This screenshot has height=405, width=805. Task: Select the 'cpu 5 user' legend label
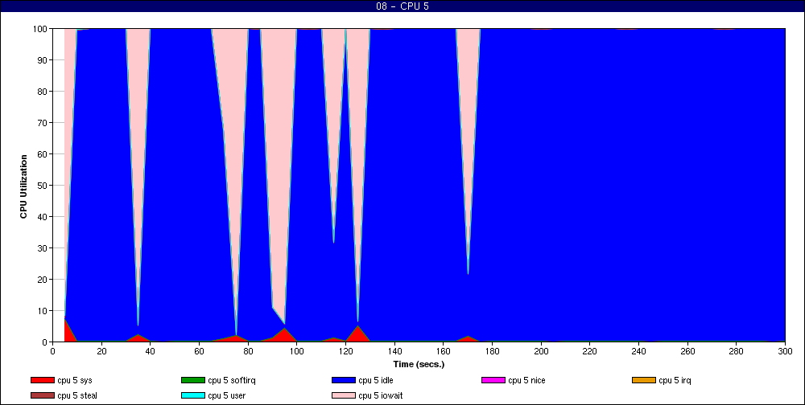[227, 396]
